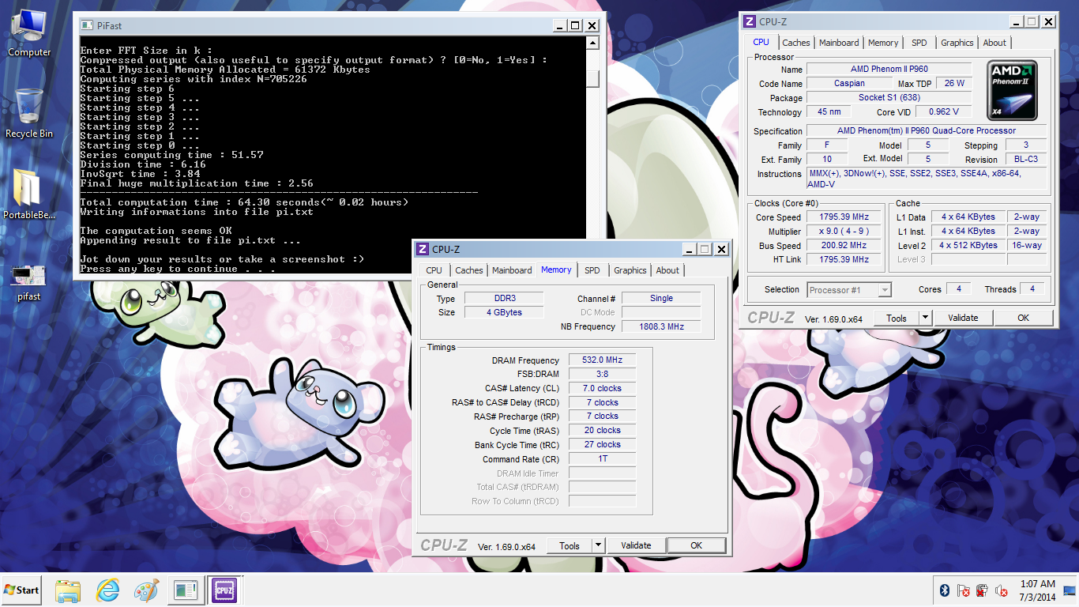
Task: Click OK in right CPU-Z window
Action: [x=1023, y=318]
